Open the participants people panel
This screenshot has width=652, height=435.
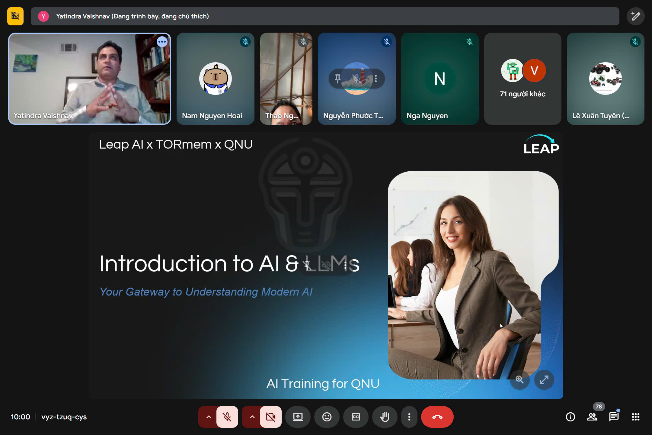tap(592, 417)
